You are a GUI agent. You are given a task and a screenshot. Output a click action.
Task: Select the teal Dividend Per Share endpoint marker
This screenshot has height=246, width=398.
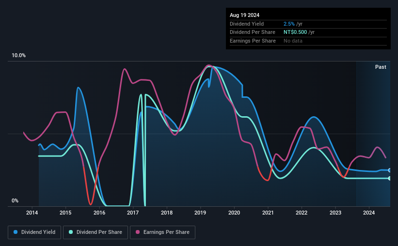pos(389,178)
